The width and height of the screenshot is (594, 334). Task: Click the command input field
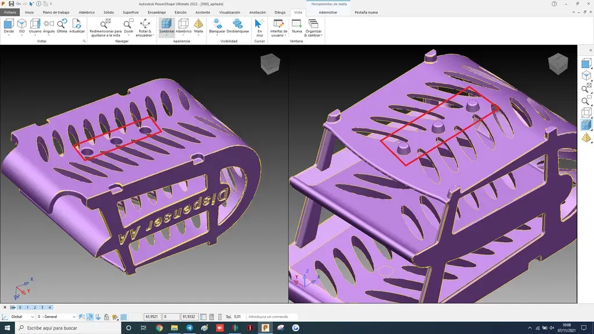273,317
